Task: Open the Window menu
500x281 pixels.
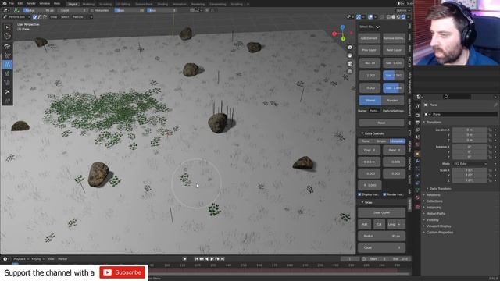Action: (45, 3)
